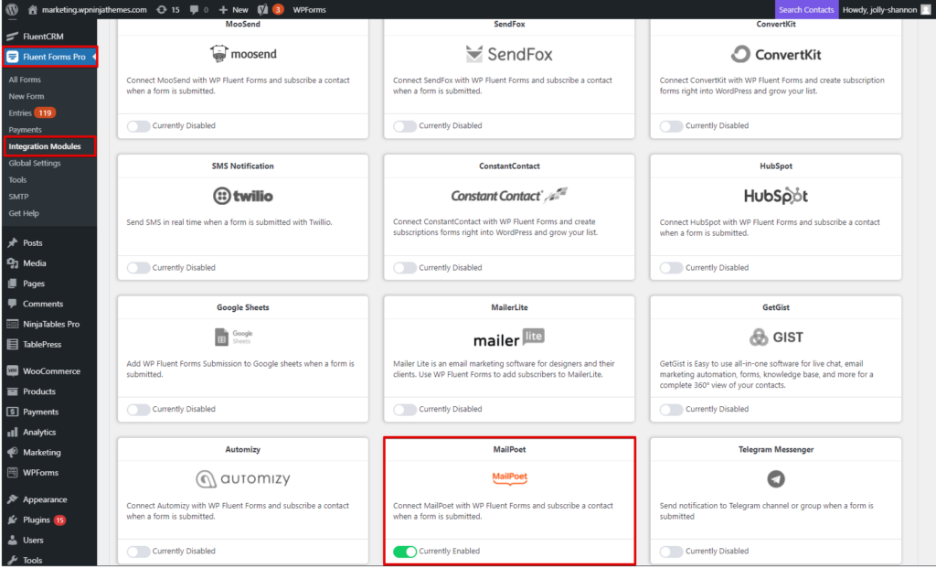
Task: Enable the ConstantContact integration toggle
Action: tap(405, 268)
